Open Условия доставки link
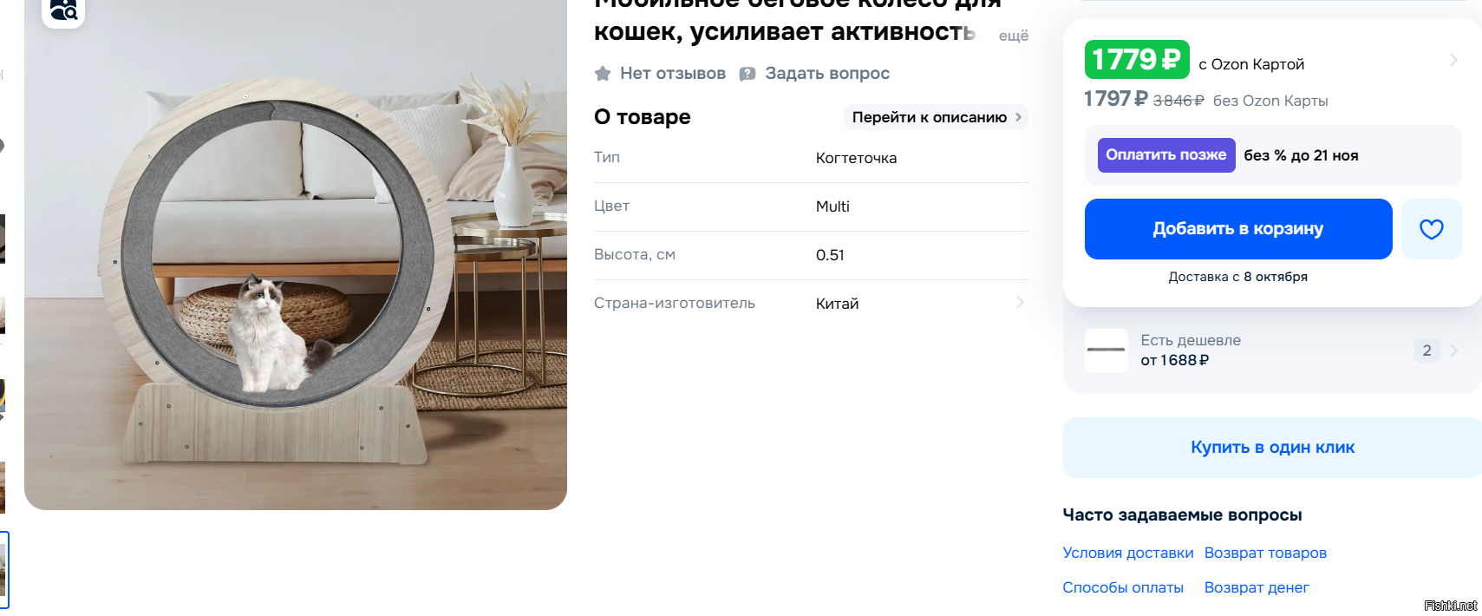1482x616 pixels. (x=1128, y=554)
